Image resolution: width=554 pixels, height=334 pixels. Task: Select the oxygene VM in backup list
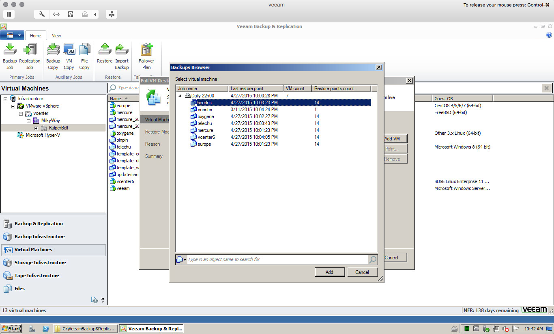(x=206, y=116)
